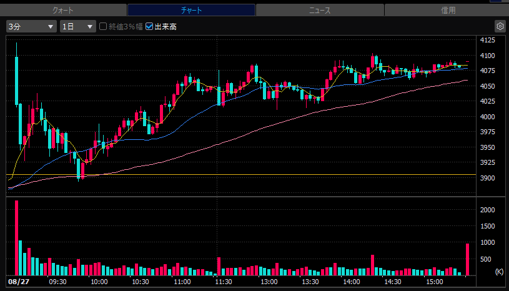Click the 終値3%幅 label text
Screen dimensions: 509x291
126,27
